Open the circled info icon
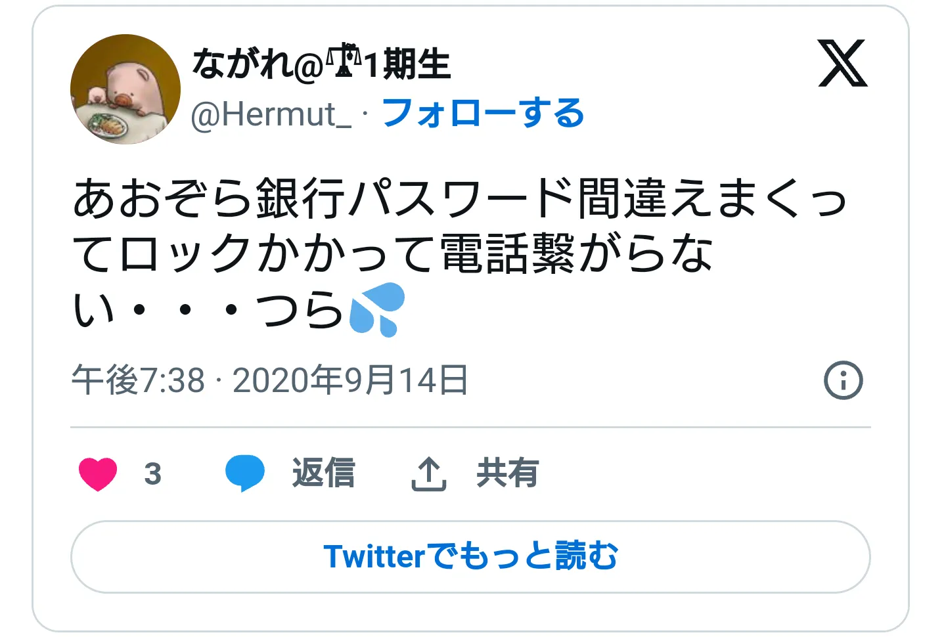946x639 pixels. [x=843, y=380]
